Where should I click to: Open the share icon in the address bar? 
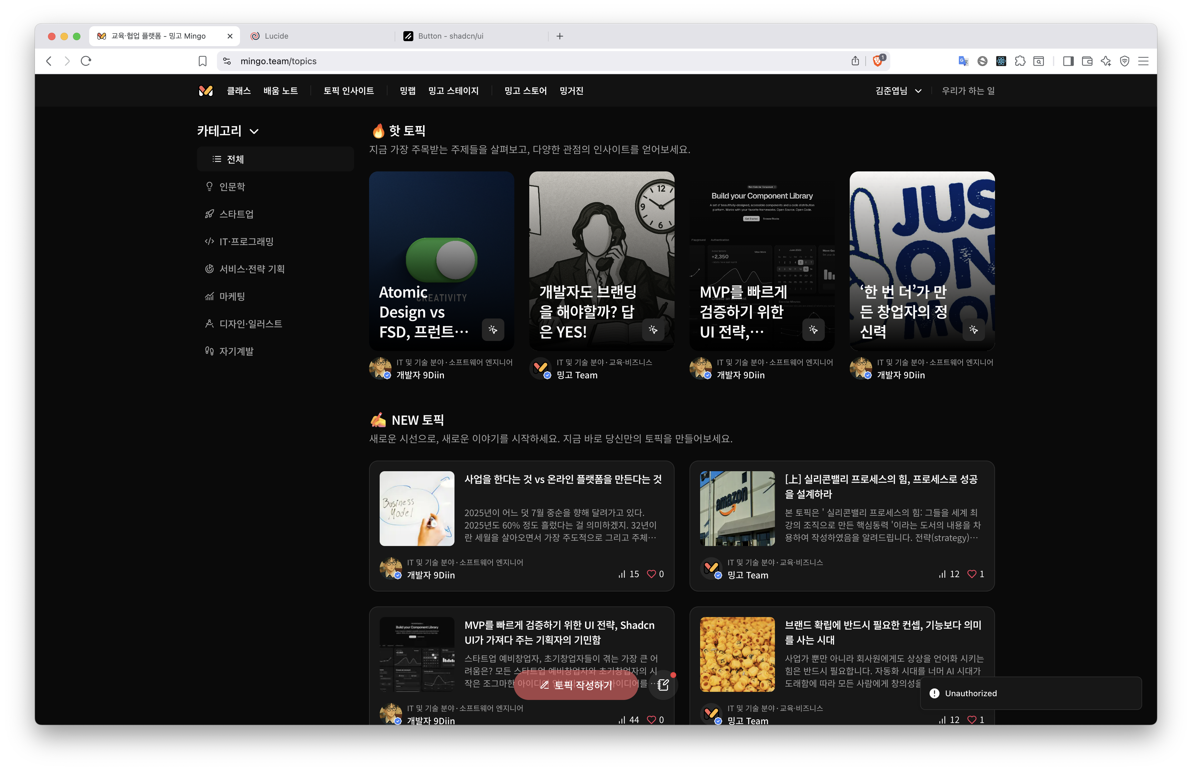click(855, 61)
